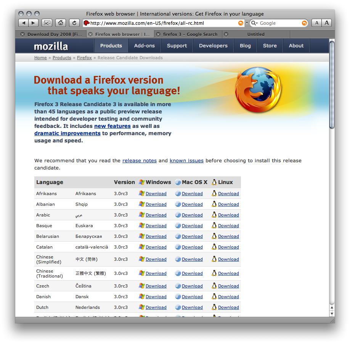The image size is (350, 344).
Task: Follow the Firefox breadcrumb link
Action: pyautogui.click(x=84, y=58)
